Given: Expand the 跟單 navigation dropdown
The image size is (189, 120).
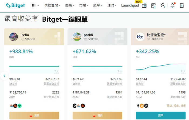Looking at the screenshot, I should pos(98,5).
